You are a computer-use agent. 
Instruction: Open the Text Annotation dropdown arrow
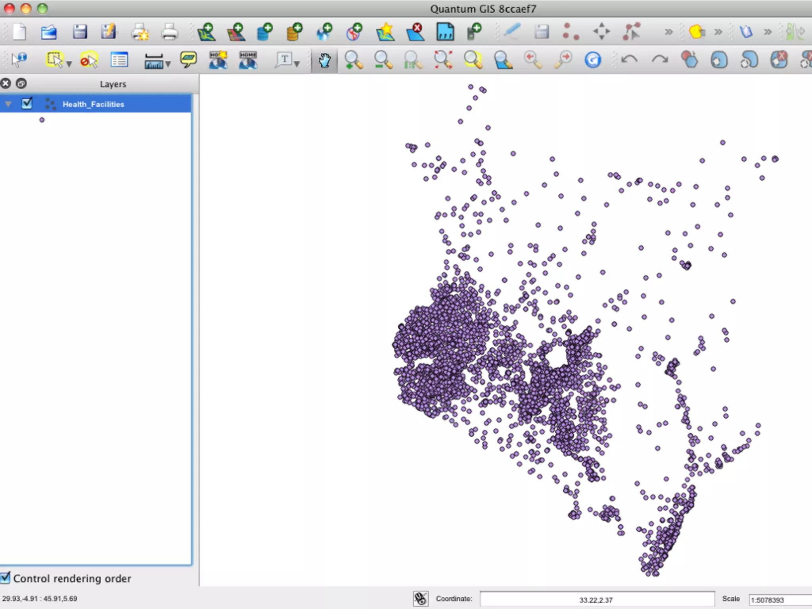[x=297, y=64]
